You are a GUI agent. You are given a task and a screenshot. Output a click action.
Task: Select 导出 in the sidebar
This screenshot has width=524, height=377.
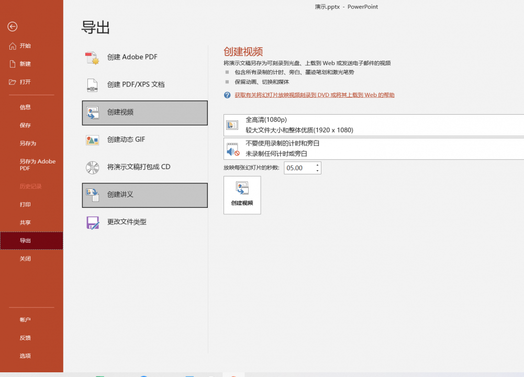point(31,241)
